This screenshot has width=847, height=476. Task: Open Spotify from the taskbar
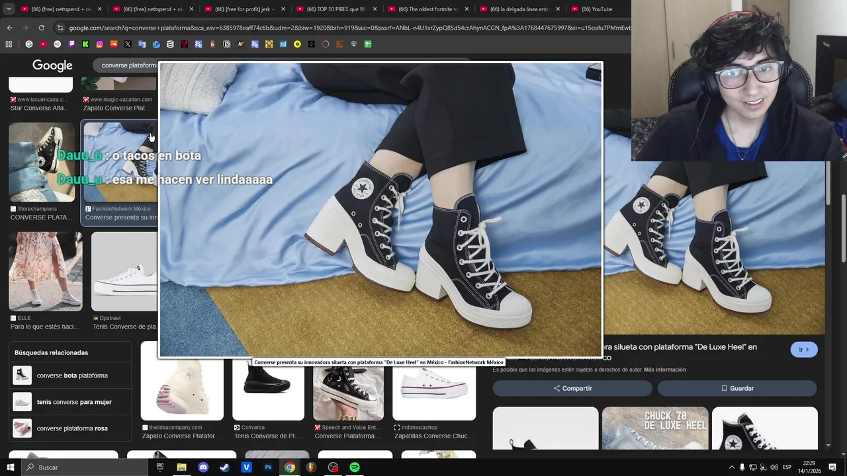(355, 467)
